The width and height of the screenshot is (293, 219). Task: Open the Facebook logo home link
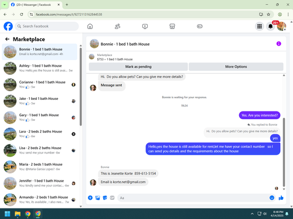(x=8, y=26)
